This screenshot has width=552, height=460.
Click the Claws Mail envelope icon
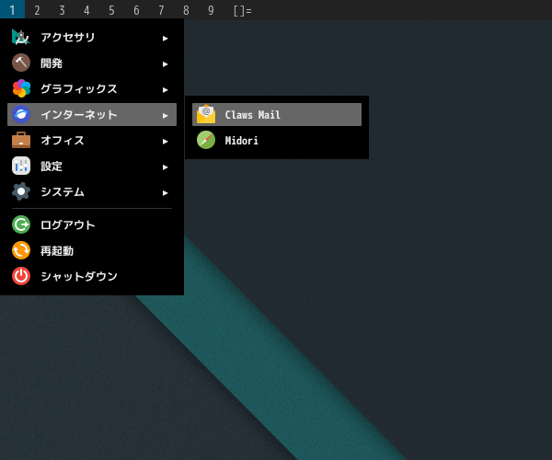pyautogui.click(x=206, y=114)
